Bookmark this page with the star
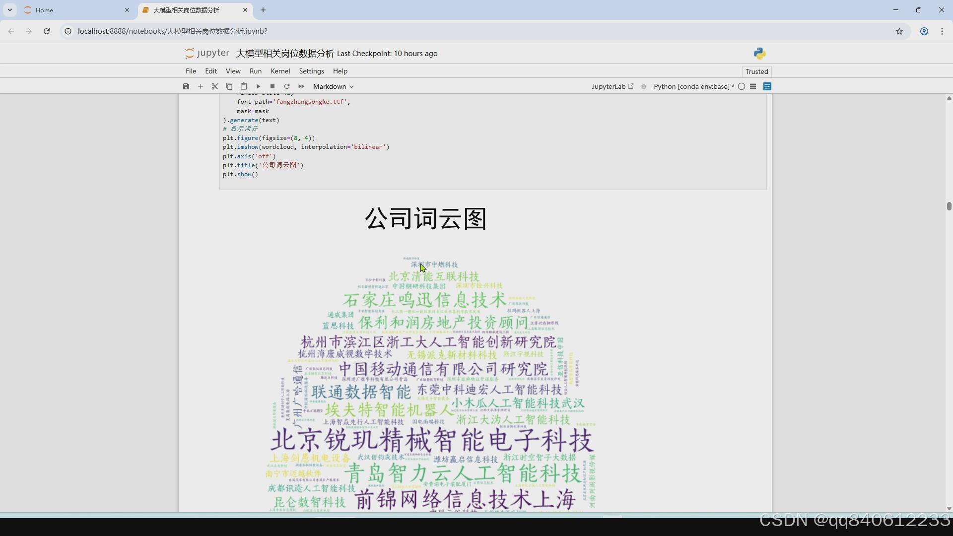Viewport: 953px width, 536px height. coord(899,31)
